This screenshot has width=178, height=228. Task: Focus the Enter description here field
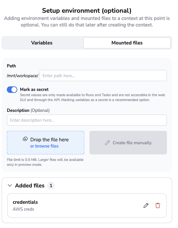coord(87,120)
